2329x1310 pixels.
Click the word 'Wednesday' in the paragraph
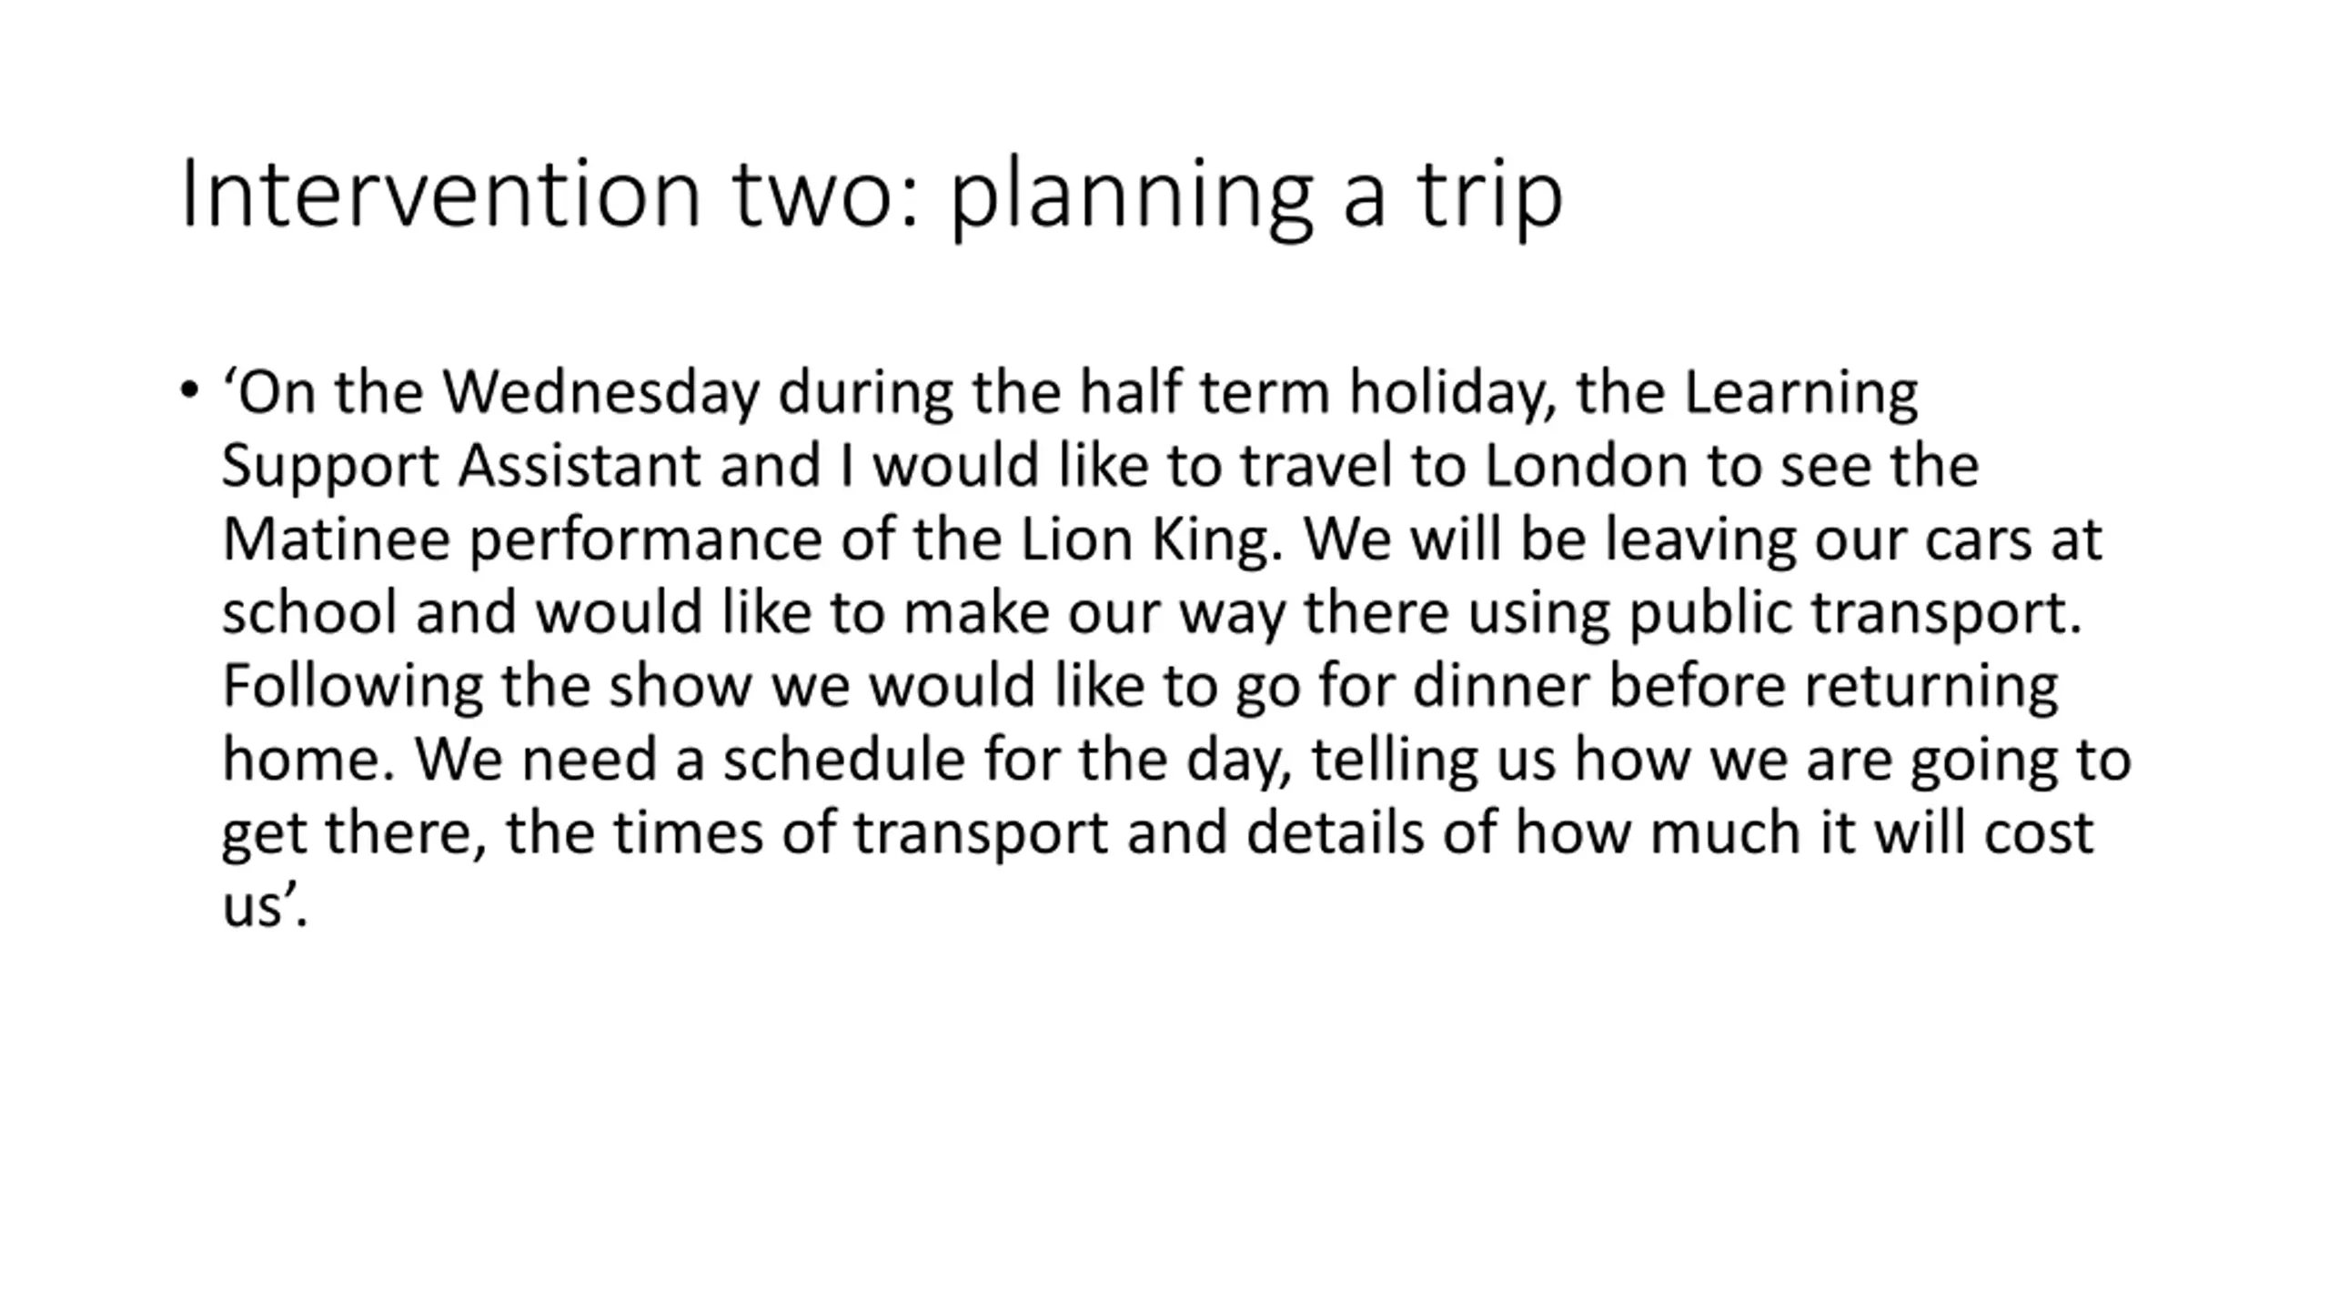(x=600, y=393)
